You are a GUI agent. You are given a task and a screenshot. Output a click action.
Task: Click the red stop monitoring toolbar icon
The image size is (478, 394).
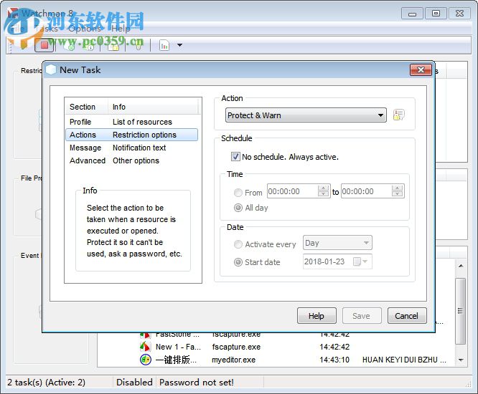pyautogui.click(x=44, y=45)
